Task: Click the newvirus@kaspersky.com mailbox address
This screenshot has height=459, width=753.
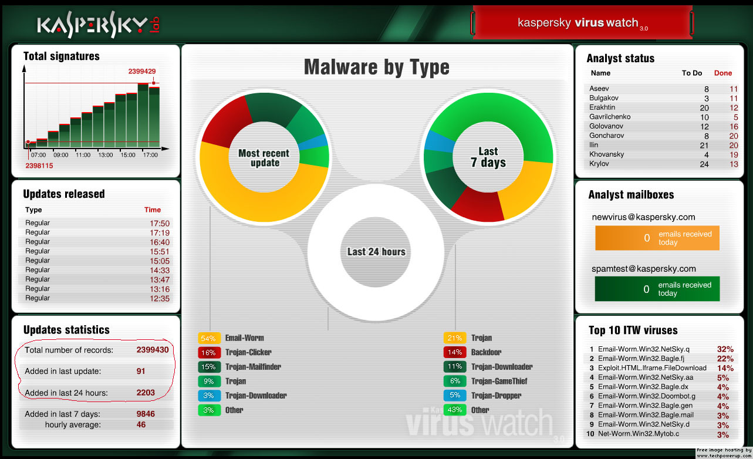Action: (x=643, y=217)
